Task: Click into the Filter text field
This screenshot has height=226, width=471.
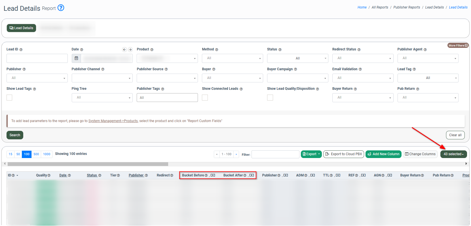Action: [x=275, y=154]
